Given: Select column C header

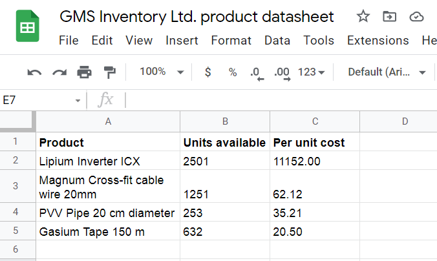Looking at the screenshot, I should tap(315, 121).
